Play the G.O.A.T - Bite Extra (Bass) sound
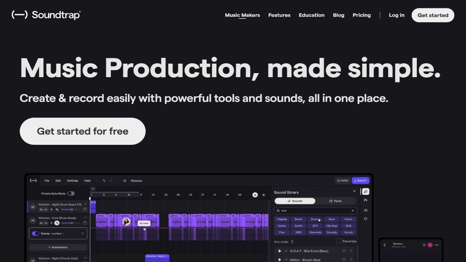This screenshot has height=262, width=466. click(x=280, y=251)
